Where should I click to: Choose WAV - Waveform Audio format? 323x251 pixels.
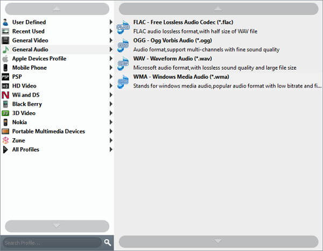[219, 63]
